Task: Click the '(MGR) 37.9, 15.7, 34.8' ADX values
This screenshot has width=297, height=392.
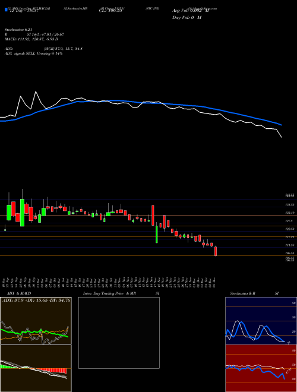Action: tap(63, 49)
